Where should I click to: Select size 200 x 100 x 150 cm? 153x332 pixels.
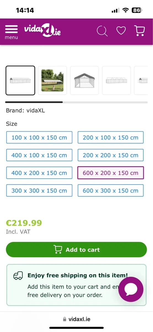tap(111, 138)
